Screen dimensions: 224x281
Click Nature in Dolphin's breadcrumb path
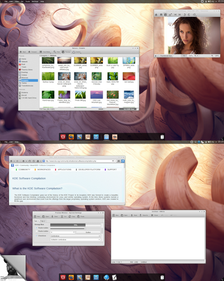[x=53, y=56]
